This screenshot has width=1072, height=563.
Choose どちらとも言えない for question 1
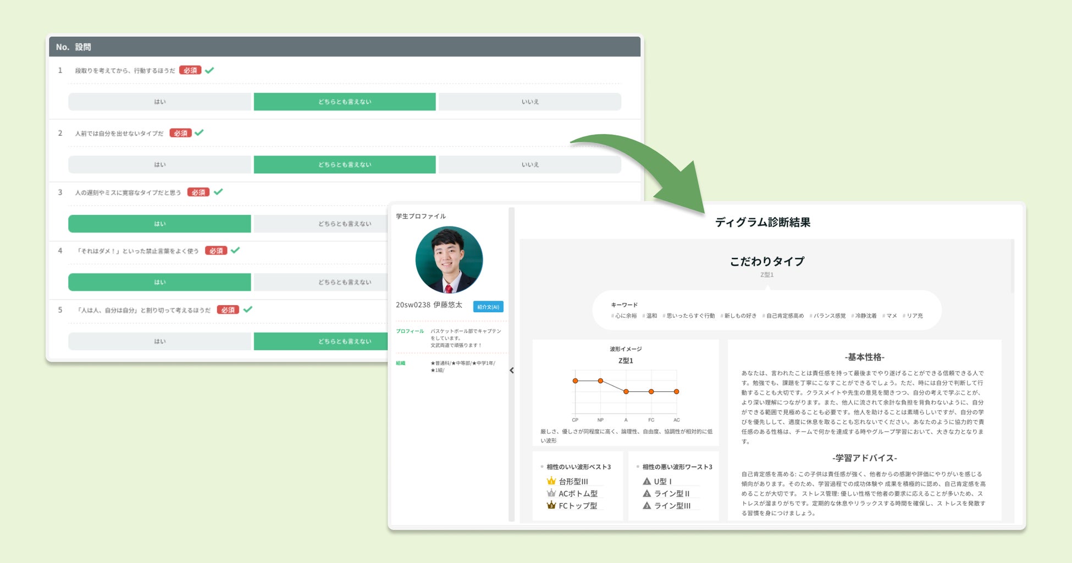(345, 102)
